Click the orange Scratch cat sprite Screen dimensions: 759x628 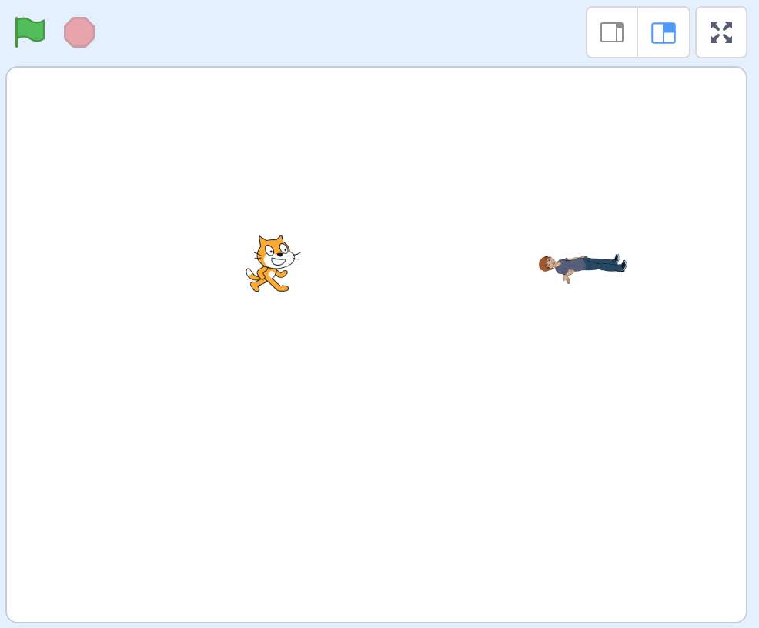tap(273, 264)
